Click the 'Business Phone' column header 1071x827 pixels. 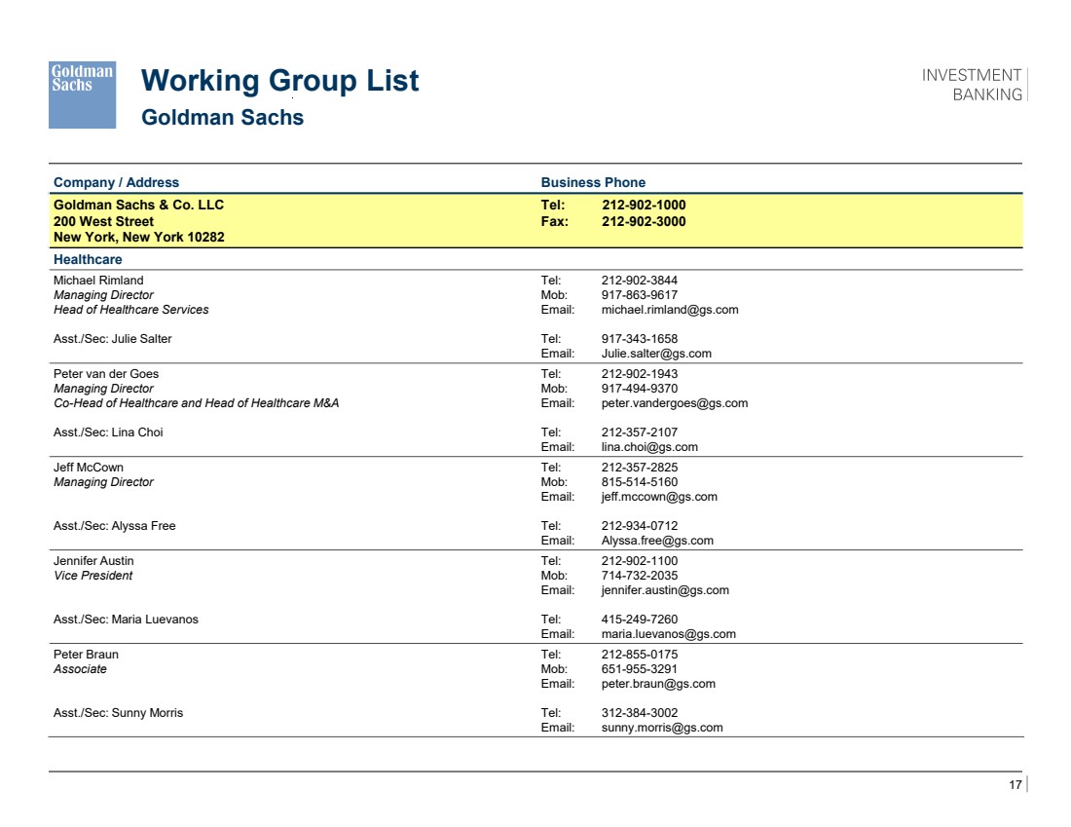593,182
